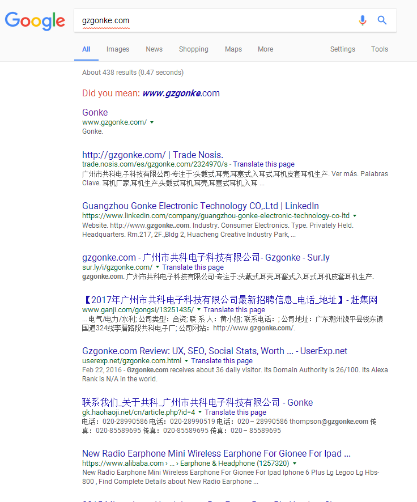Click snippet text 'Feb 22, 2016'
417x502 pixels.
(102, 370)
